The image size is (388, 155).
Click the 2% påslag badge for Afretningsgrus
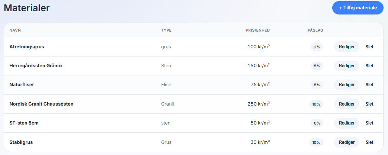coord(317,47)
